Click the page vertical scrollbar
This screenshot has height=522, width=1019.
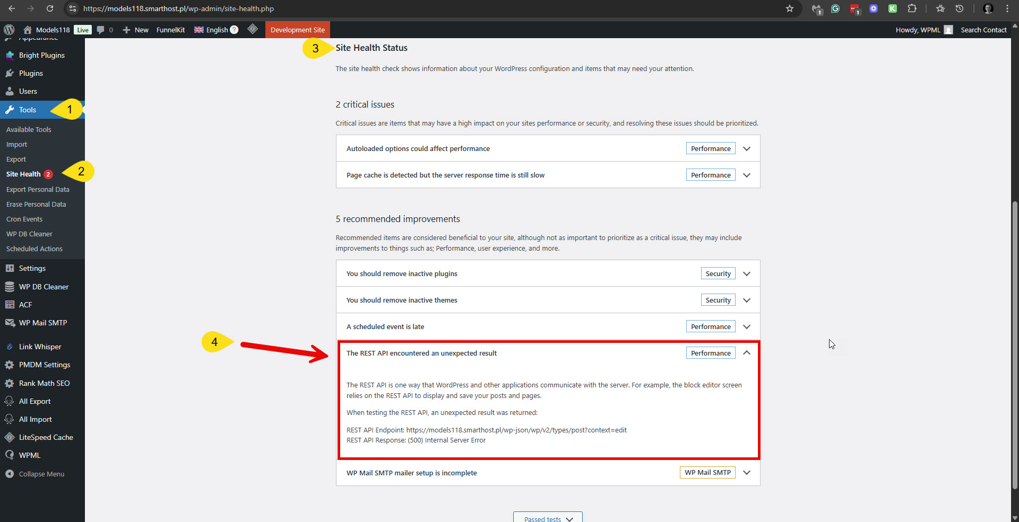pos(1015,344)
